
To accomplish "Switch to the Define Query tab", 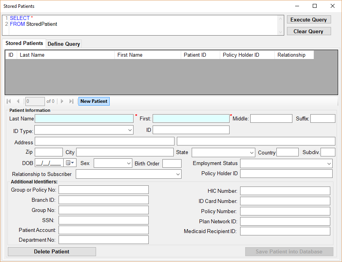I will (64, 44).
